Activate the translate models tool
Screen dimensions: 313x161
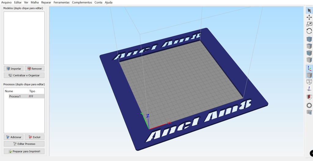(309, 17)
